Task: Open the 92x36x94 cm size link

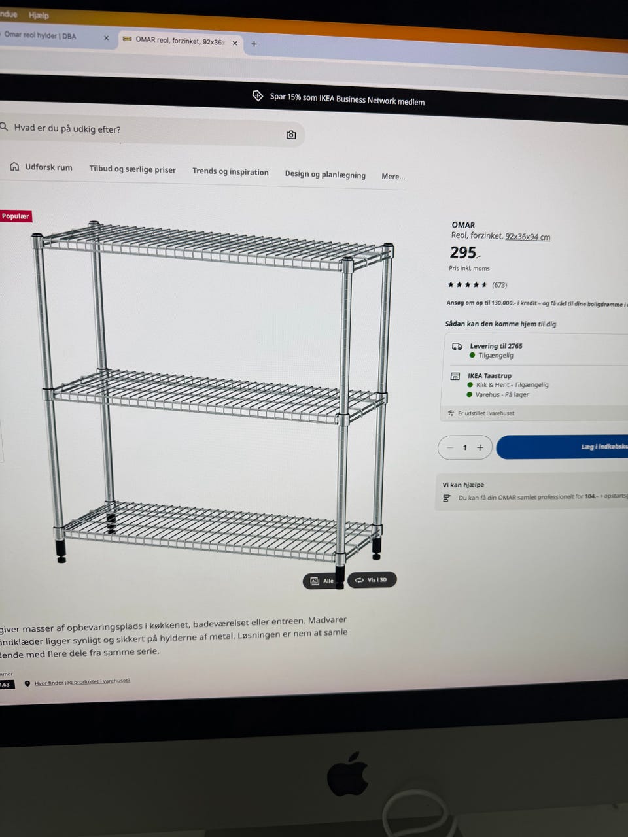Action: coord(527,237)
